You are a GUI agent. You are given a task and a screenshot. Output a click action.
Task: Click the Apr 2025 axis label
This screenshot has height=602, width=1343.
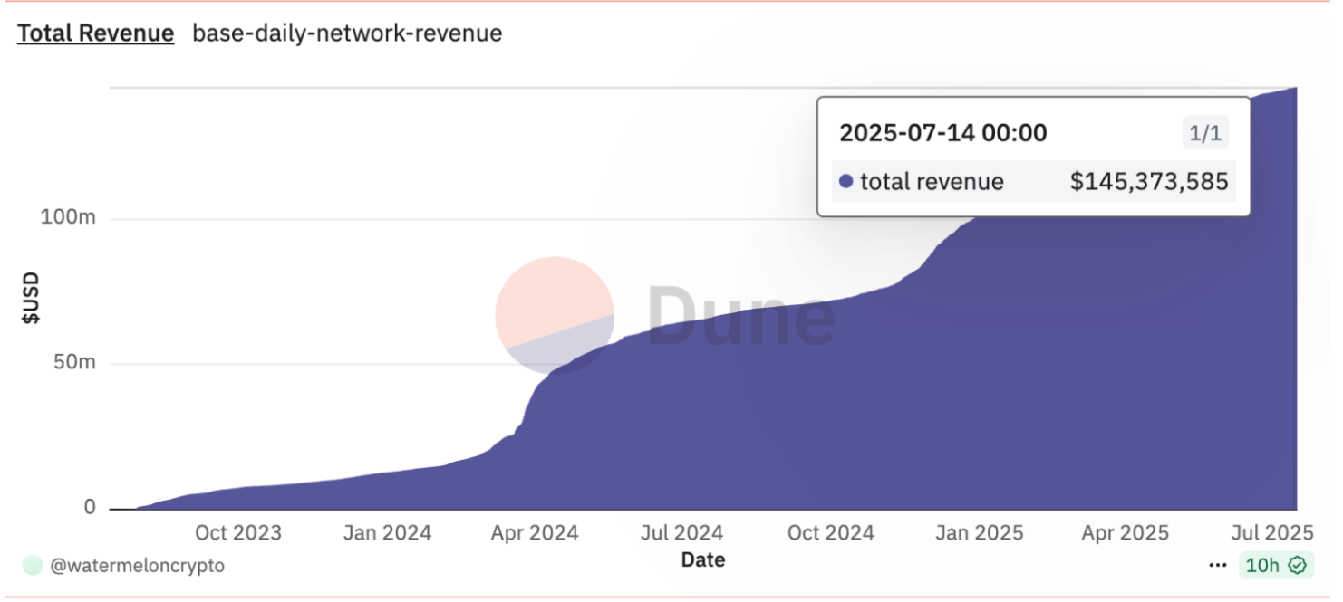[x=1126, y=532]
